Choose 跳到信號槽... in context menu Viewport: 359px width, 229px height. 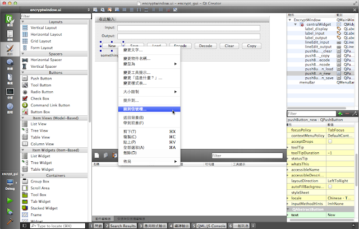coord(149,109)
